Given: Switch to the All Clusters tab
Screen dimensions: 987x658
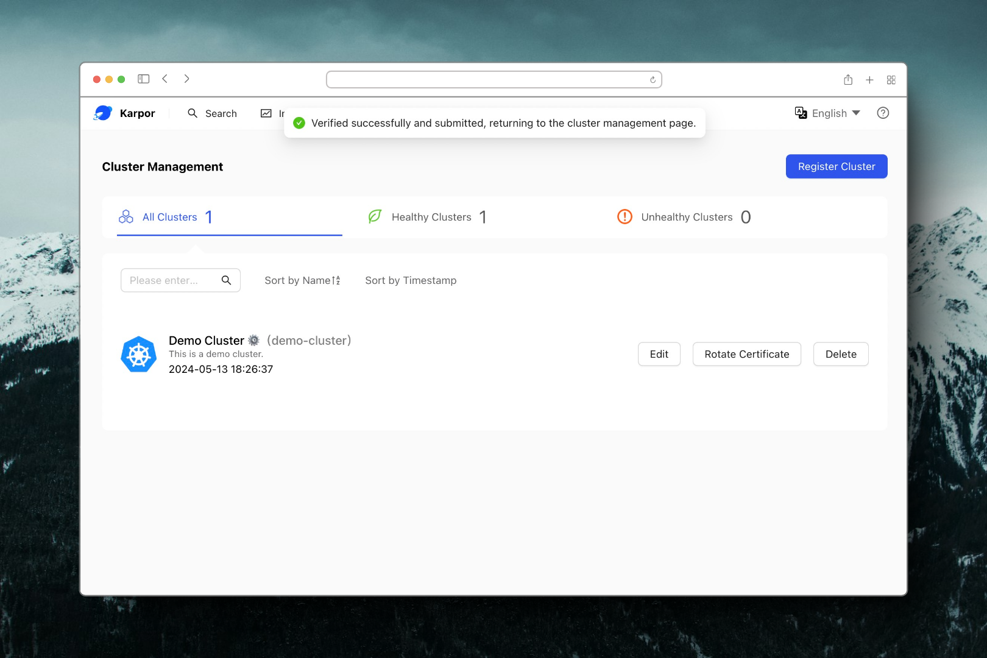Looking at the screenshot, I should pos(169,217).
